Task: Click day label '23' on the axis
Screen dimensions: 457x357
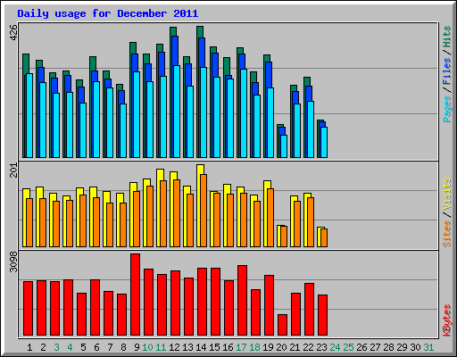Action: pyautogui.click(x=321, y=347)
